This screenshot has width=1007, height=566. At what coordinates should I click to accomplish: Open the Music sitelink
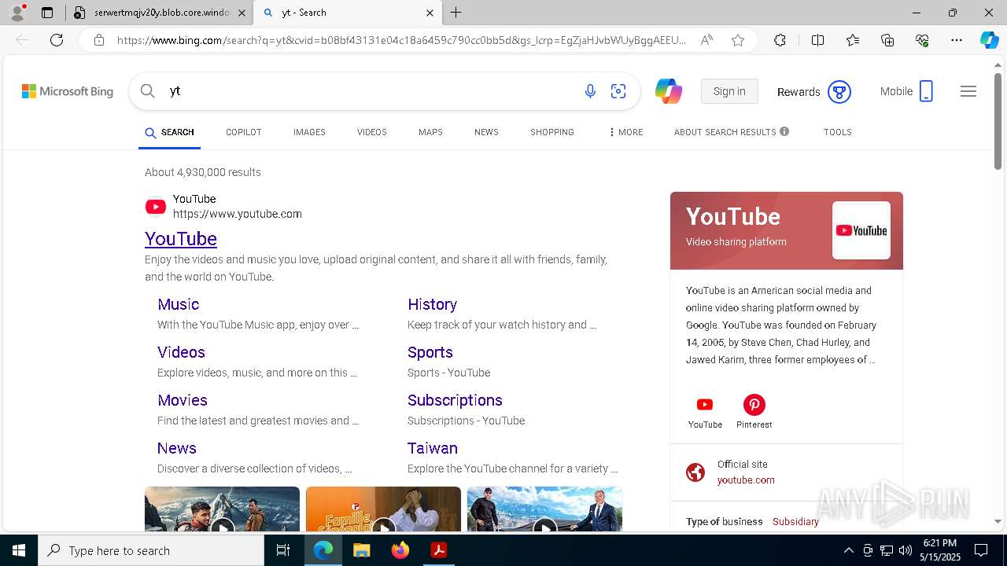178,304
